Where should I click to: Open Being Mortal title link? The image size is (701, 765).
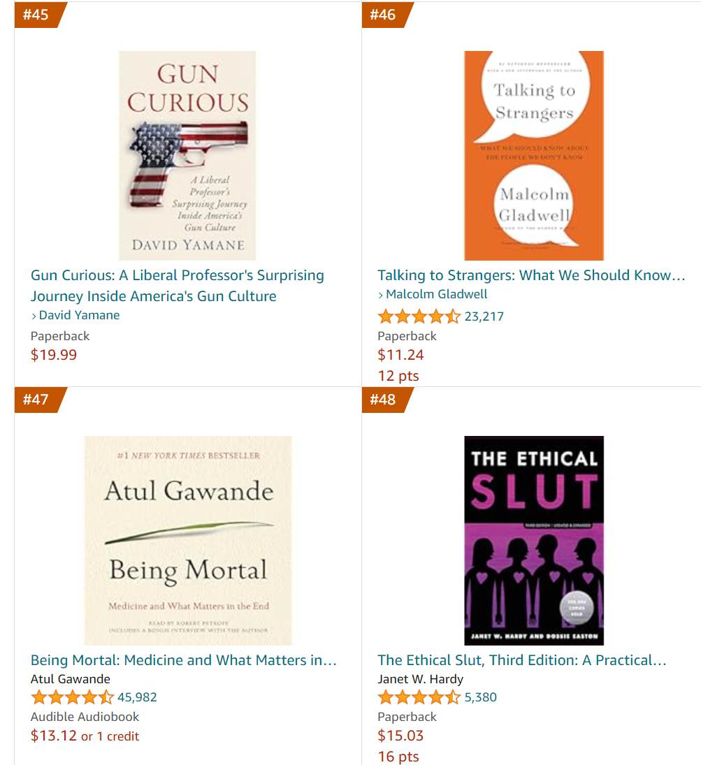[184, 660]
